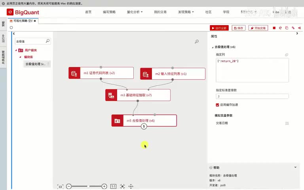Screen dimensions: 304x190
Task: Toggle the 启用缓存加速 checkbox
Action: click(217, 105)
